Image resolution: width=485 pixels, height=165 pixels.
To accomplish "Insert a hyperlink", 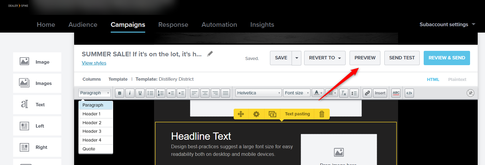I will (x=367, y=93).
